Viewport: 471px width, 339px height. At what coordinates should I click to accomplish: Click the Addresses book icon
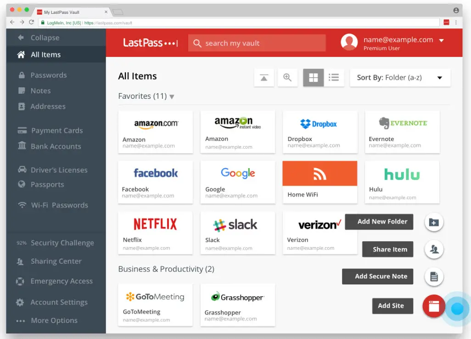[22, 107]
